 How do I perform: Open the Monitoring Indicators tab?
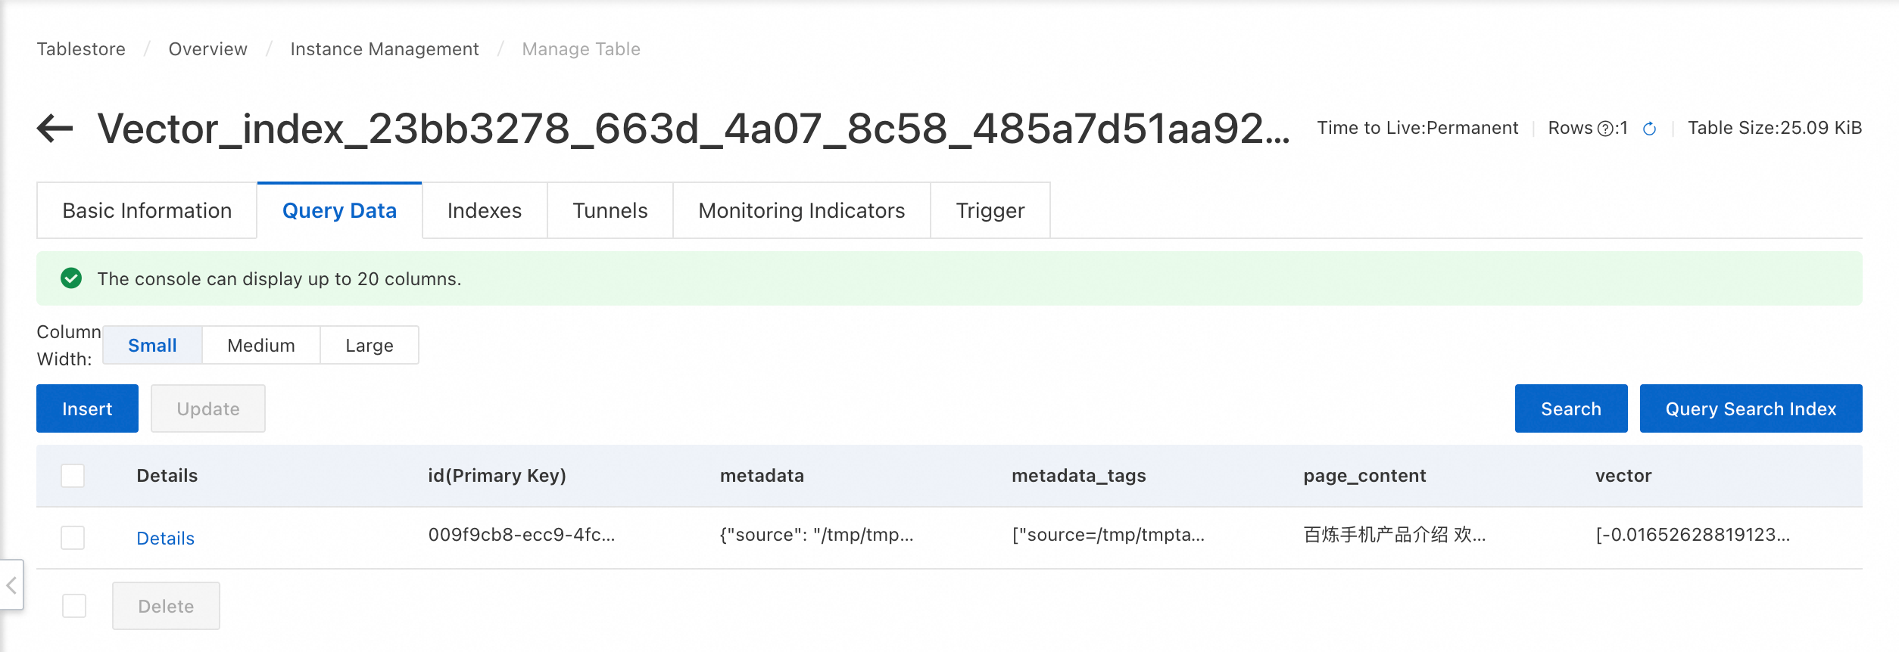[x=801, y=210]
